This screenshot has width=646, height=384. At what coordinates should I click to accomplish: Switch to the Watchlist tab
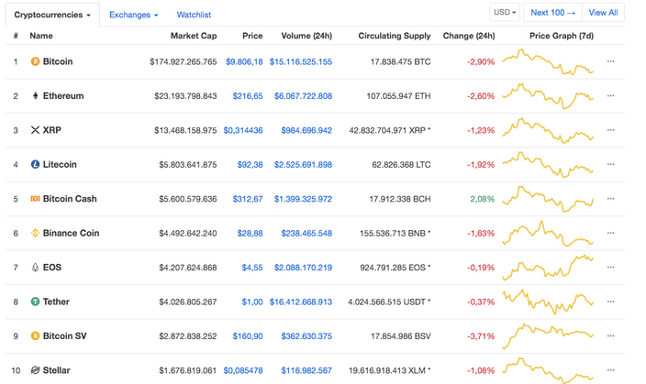194,16
